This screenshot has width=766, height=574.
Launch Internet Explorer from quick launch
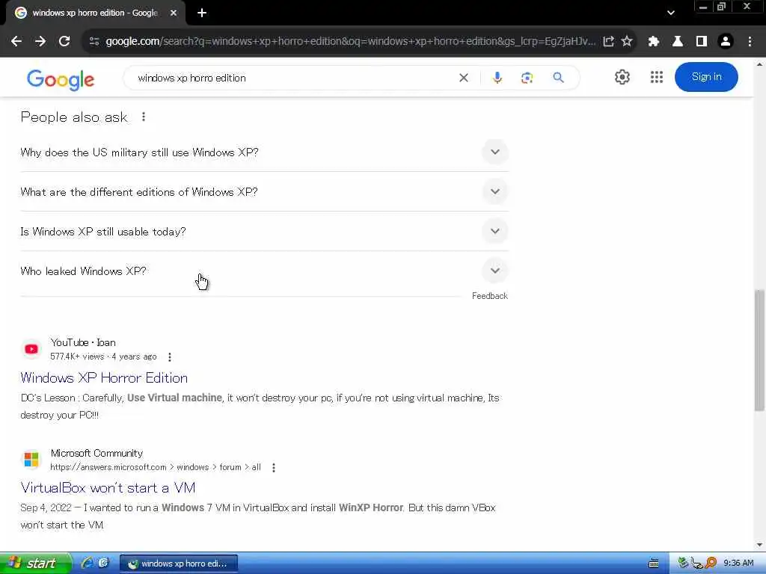87,564
